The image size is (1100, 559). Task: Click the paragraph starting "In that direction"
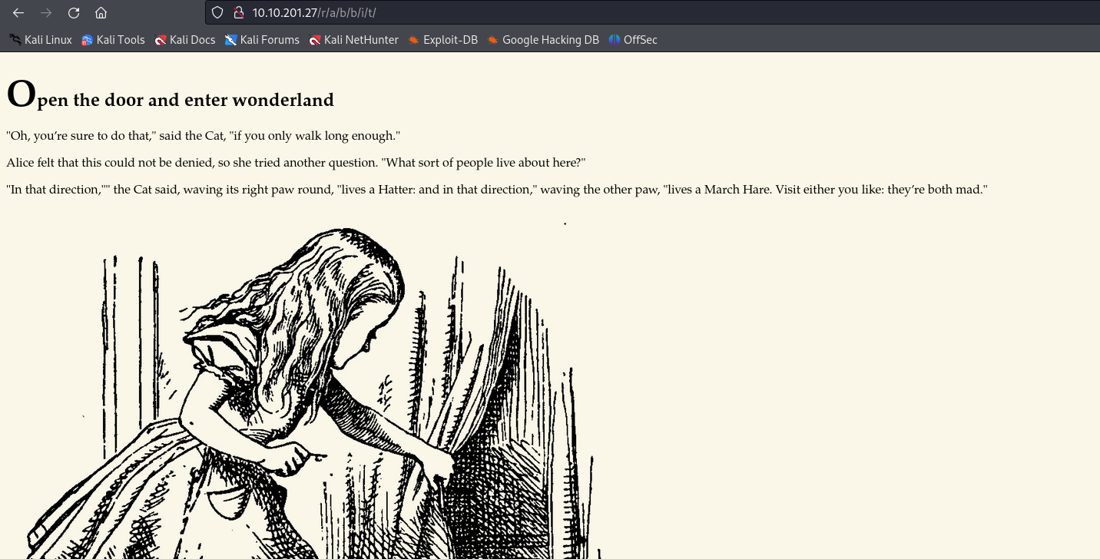pos(497,189)
